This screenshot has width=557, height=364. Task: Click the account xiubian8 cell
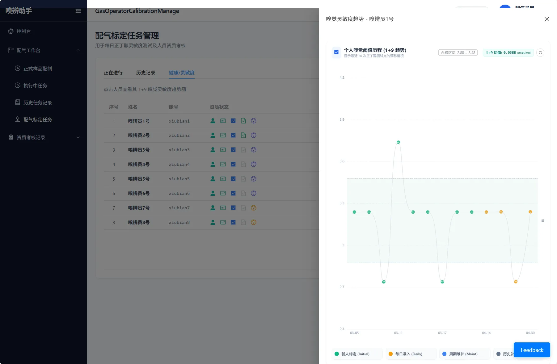tap(179, 222)
